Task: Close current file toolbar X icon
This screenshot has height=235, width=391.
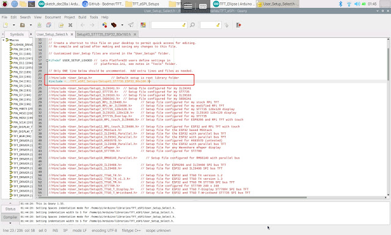Action: tap(70, 25)
